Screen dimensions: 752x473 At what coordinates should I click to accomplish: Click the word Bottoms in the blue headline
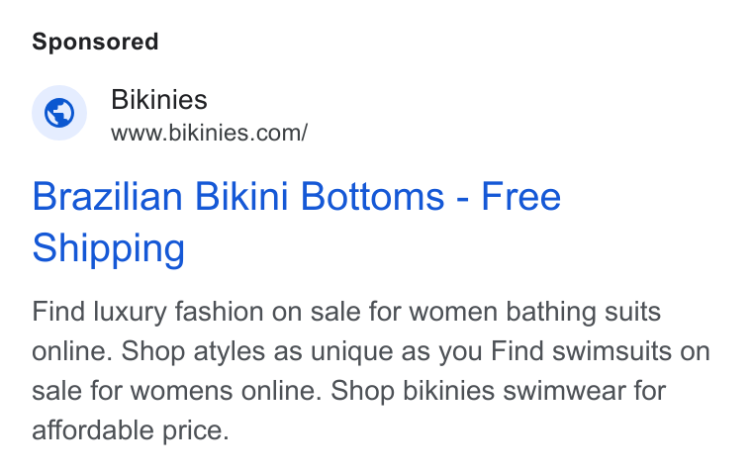pyautogui.click(x=373, y=196)
